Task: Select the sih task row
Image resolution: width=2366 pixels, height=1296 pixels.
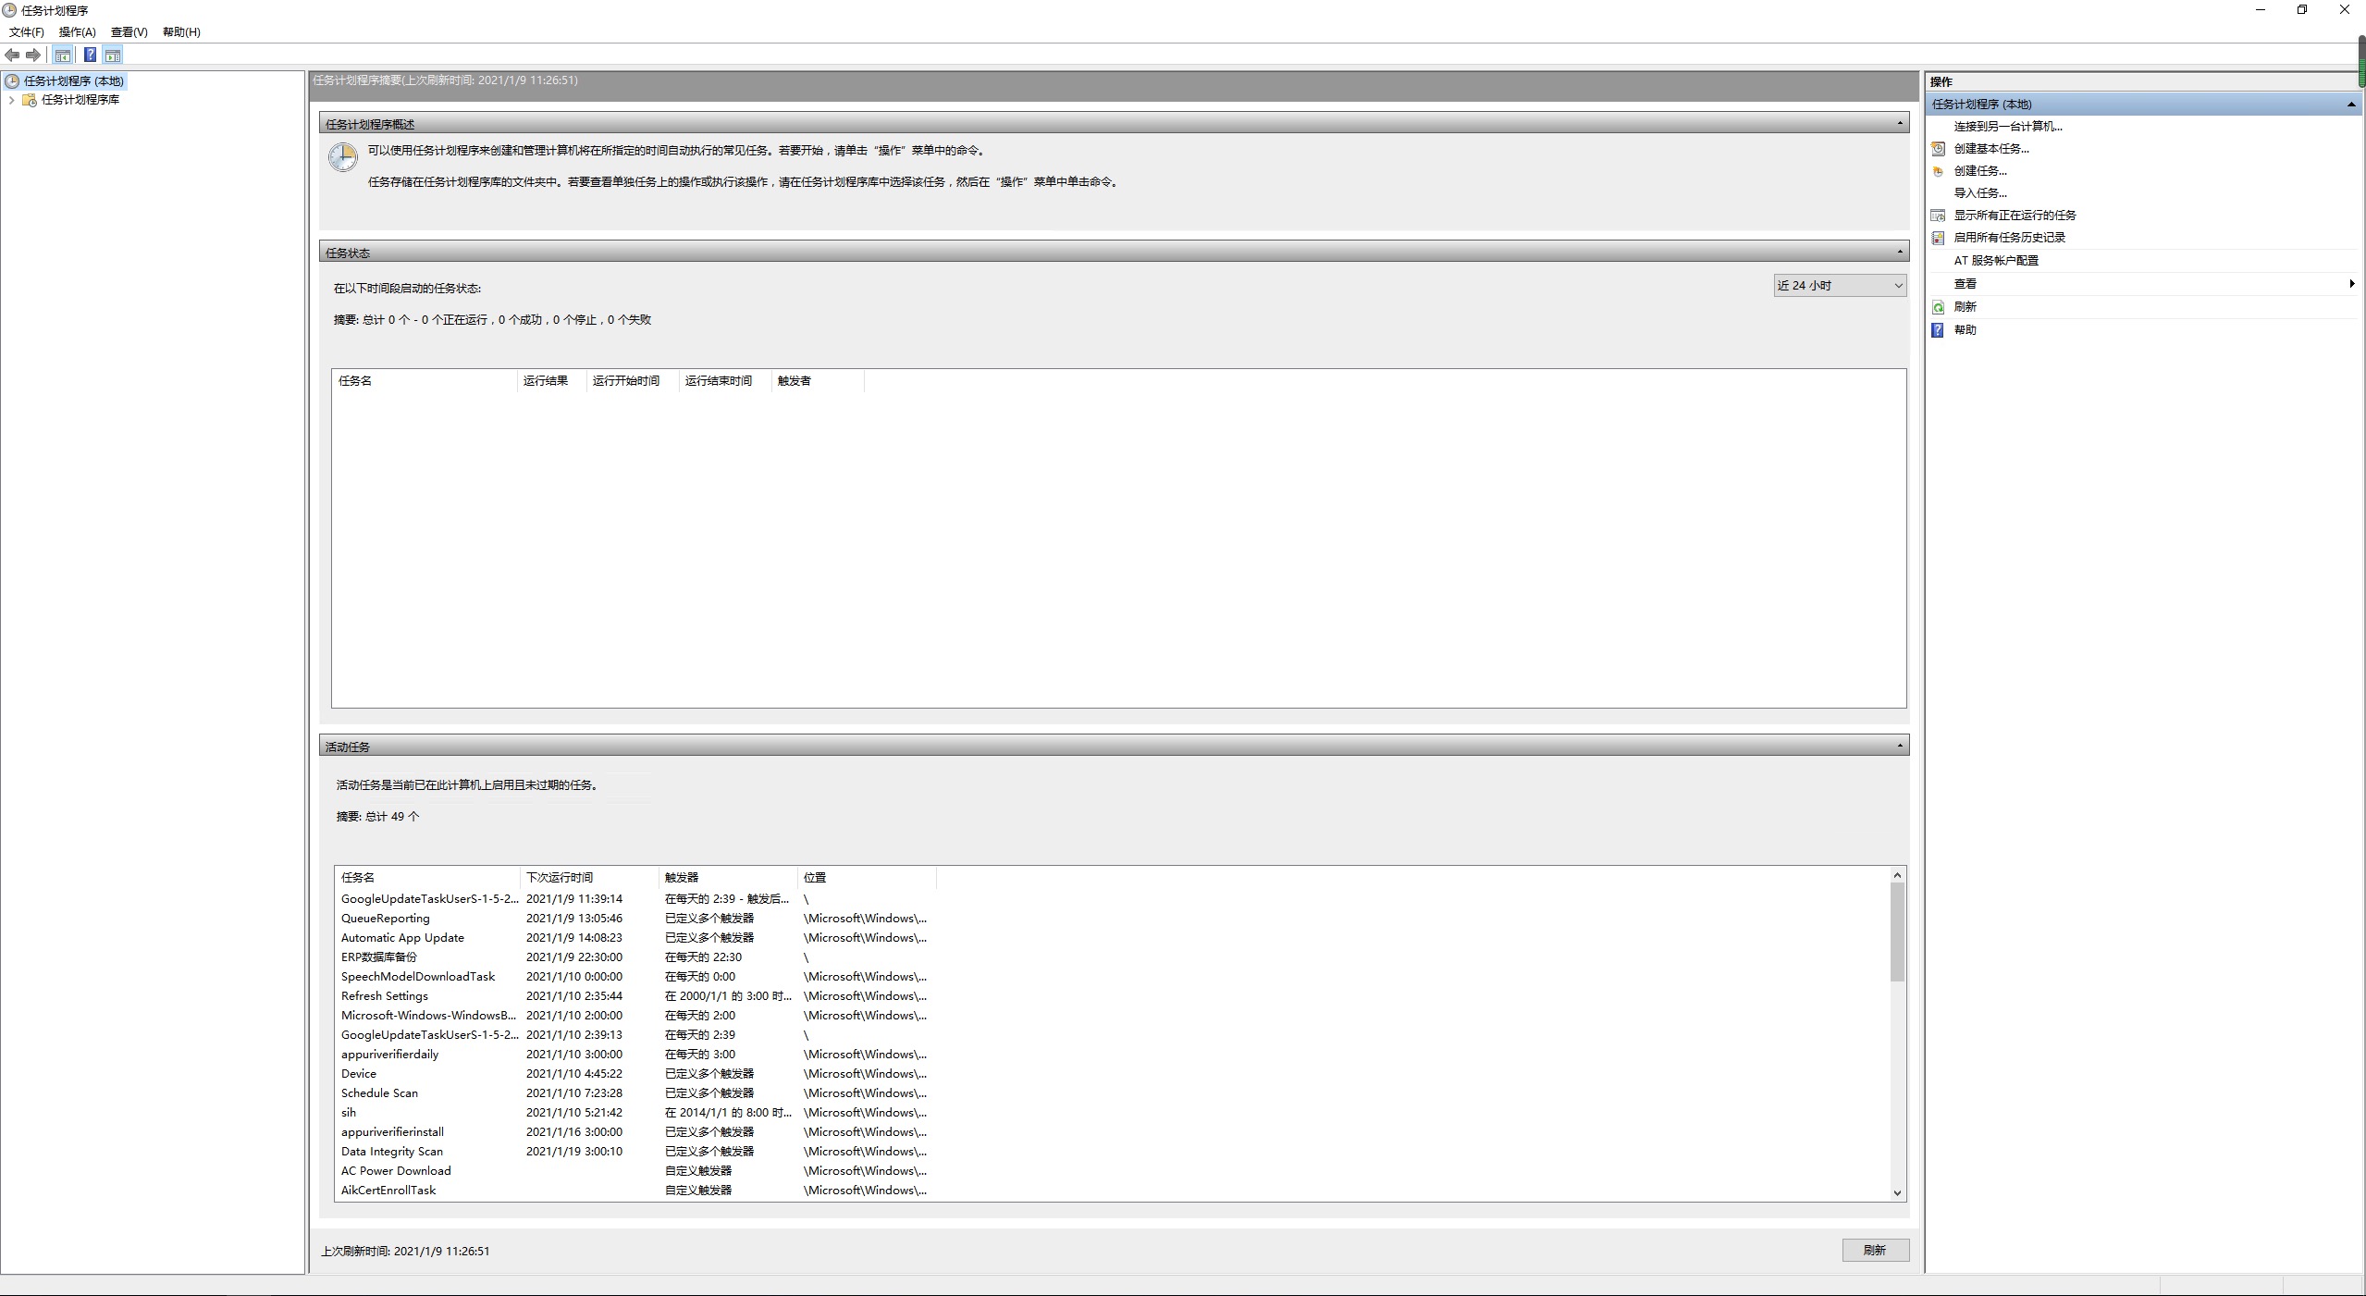Action: point(635,1113)
